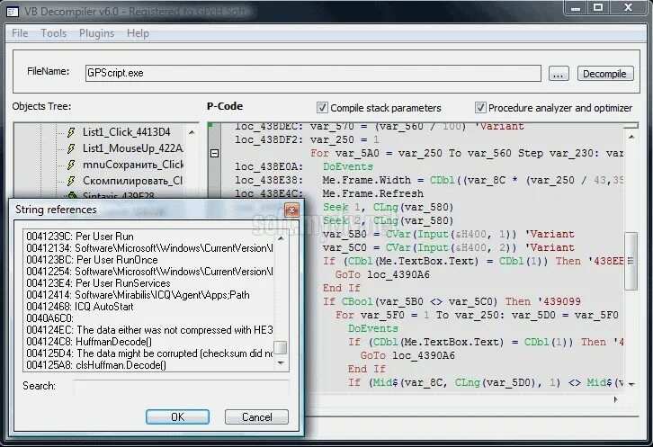Click lightning icon next to List1_MouseUp_422A
653x447 pixels.
pyautogui.click(x=71, y=148)
